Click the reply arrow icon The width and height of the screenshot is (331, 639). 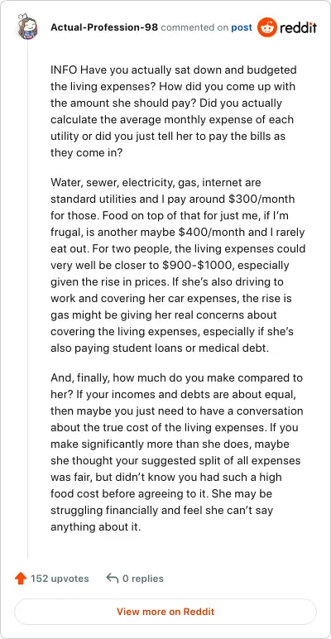112,578
